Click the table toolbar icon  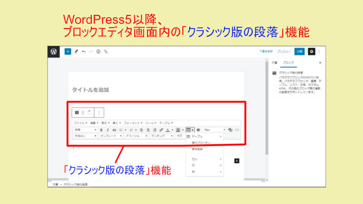click(x=188, y=130)
